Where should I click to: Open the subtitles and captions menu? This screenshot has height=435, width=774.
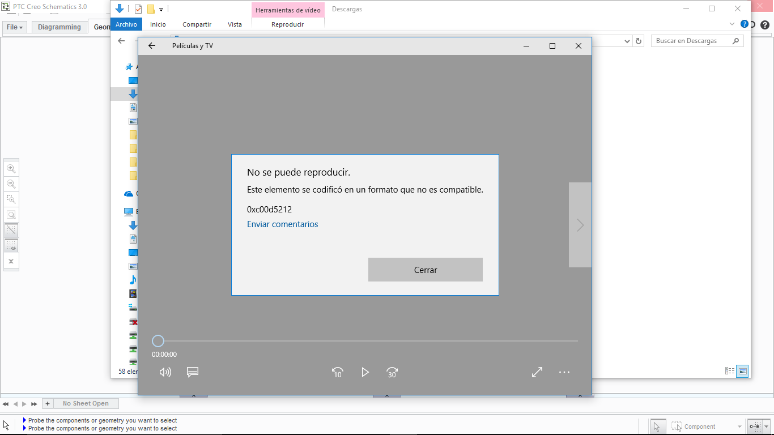point(193,372)
